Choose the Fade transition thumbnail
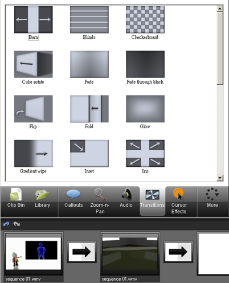Screen dimensions: 229x283 click(89, 64)
